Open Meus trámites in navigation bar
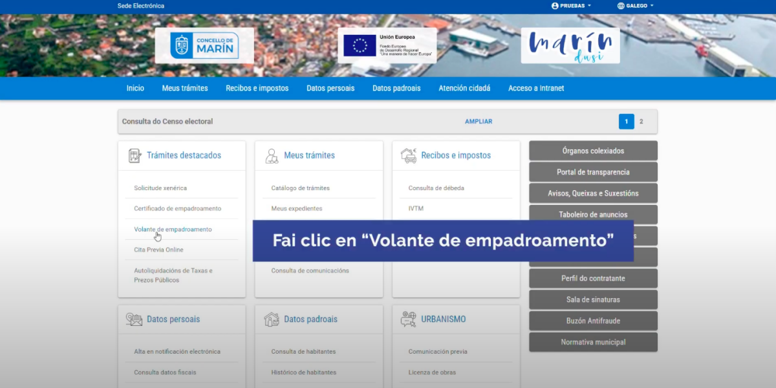776x388 pixels. pyautogui.click(x=185, y=88)
